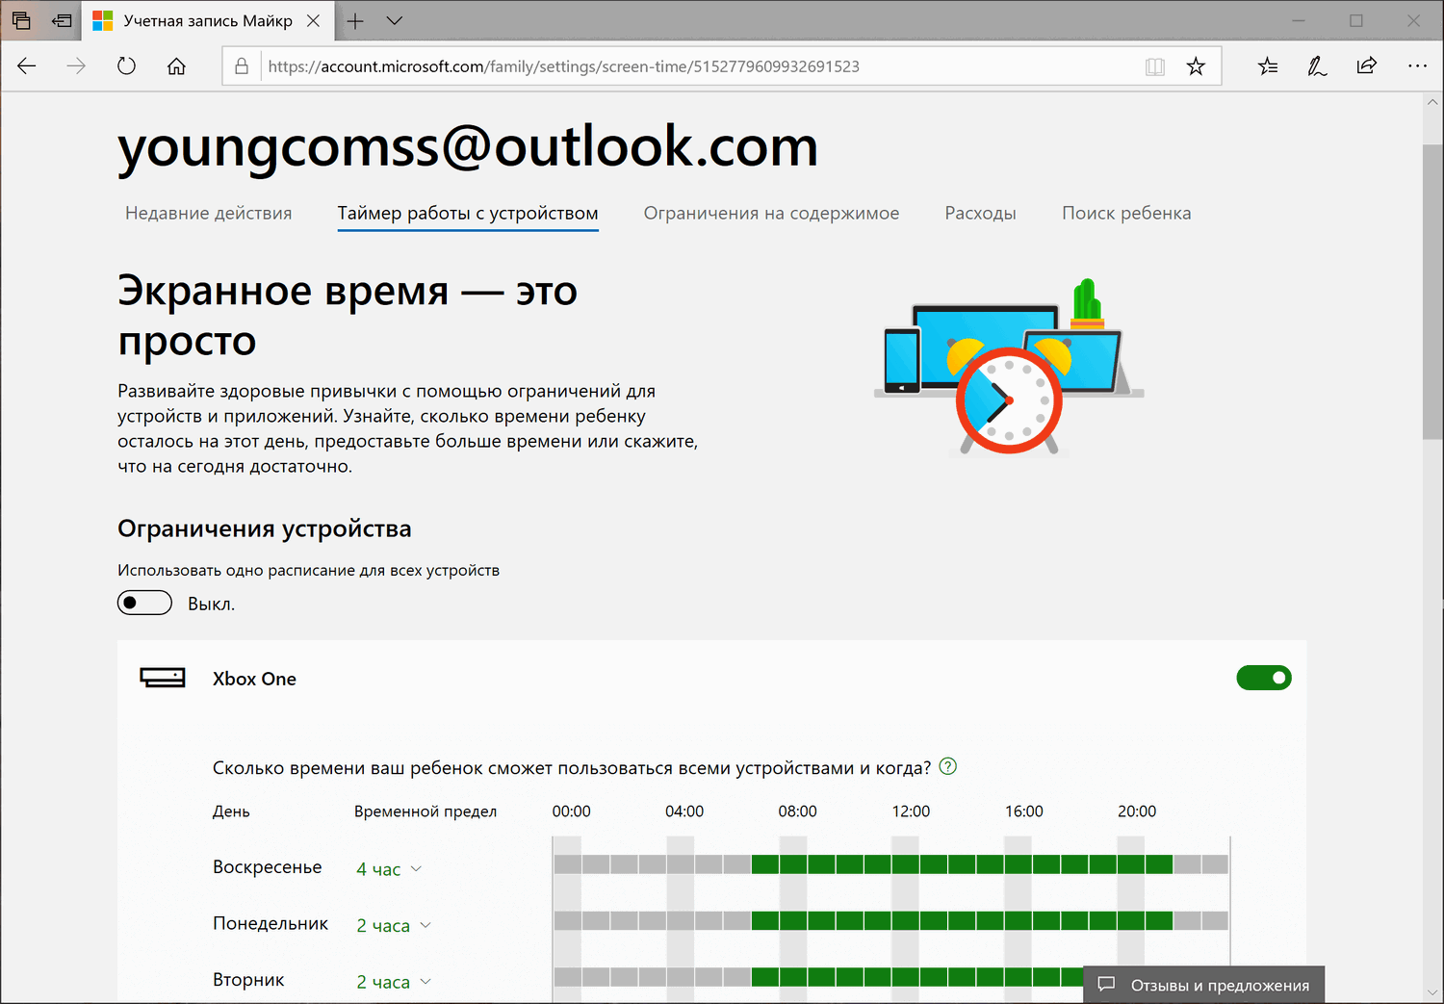Click the feedback speech bubble icon
Image resolution: width=1444 pixels, height=1004 pixels.
click(x=1107, y=985)
